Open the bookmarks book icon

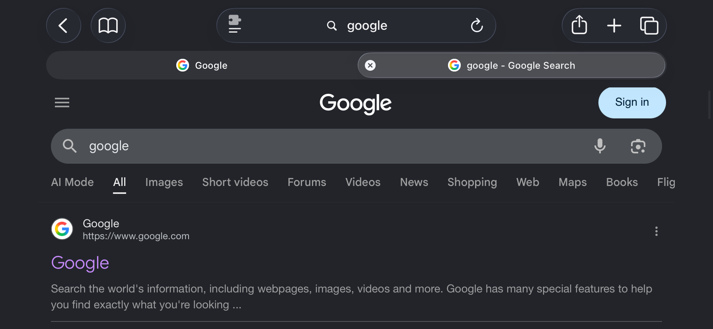coord(108,26)
